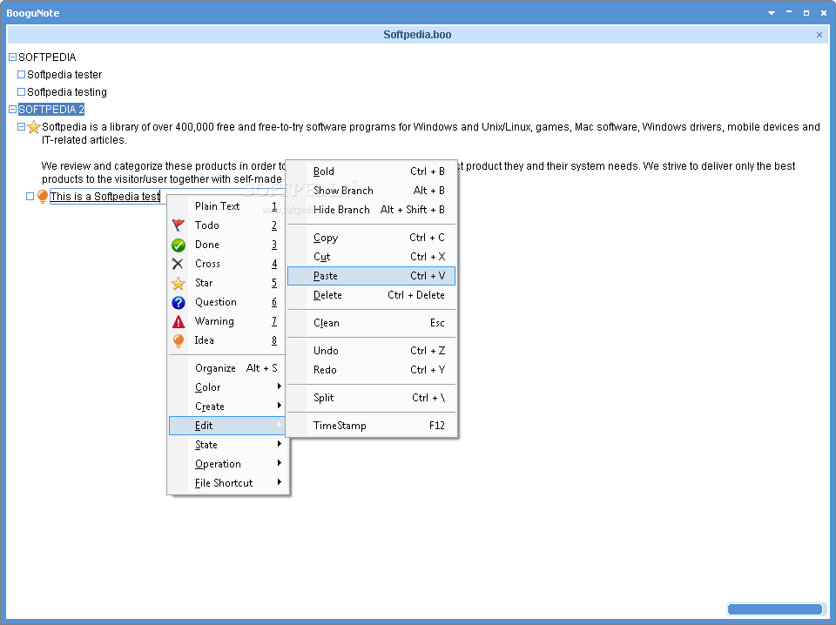The height and width of the screenshot is (625, 836).
Task: Expand the File Shortcut submenu
Action: 227,483
